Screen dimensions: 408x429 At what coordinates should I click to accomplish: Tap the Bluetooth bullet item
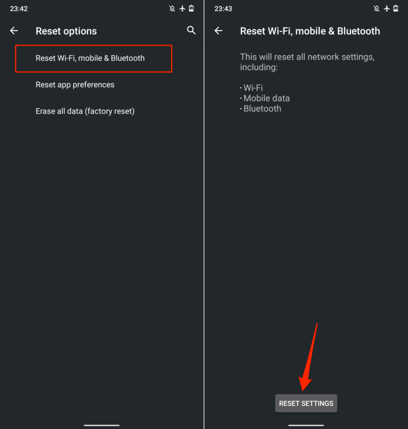[x=262, y=109]
